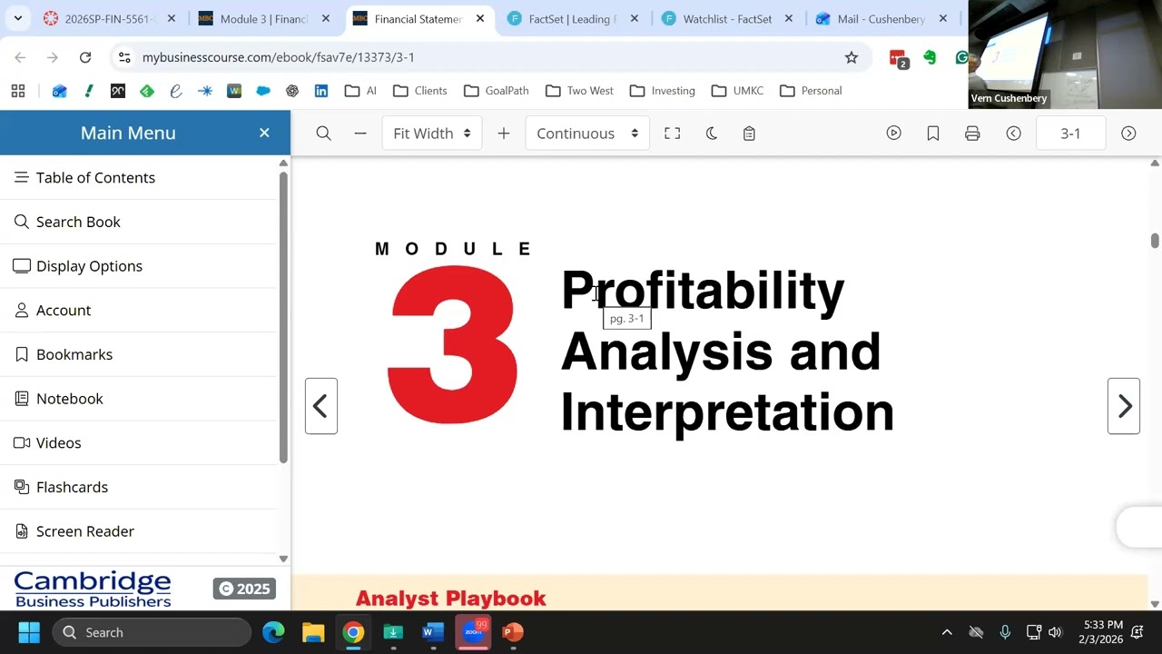Viewport: 1162px width, 654px height.
Task: Click the Cambridge Business Publishers logo
Action: pyautogui.click(x=93, y=589)
